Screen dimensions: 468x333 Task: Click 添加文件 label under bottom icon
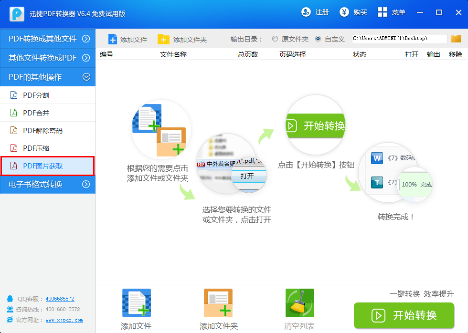pyautogui.click(x=136, y=326)
